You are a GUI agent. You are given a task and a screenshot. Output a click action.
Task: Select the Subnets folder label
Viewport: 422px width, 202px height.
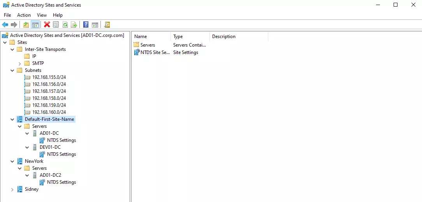point(33,70)
